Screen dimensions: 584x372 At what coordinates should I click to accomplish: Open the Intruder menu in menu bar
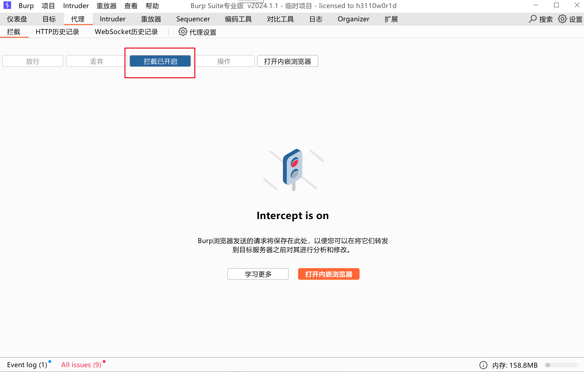76,6
